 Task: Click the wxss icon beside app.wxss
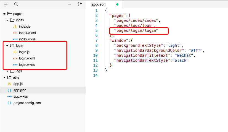(10, 97)
